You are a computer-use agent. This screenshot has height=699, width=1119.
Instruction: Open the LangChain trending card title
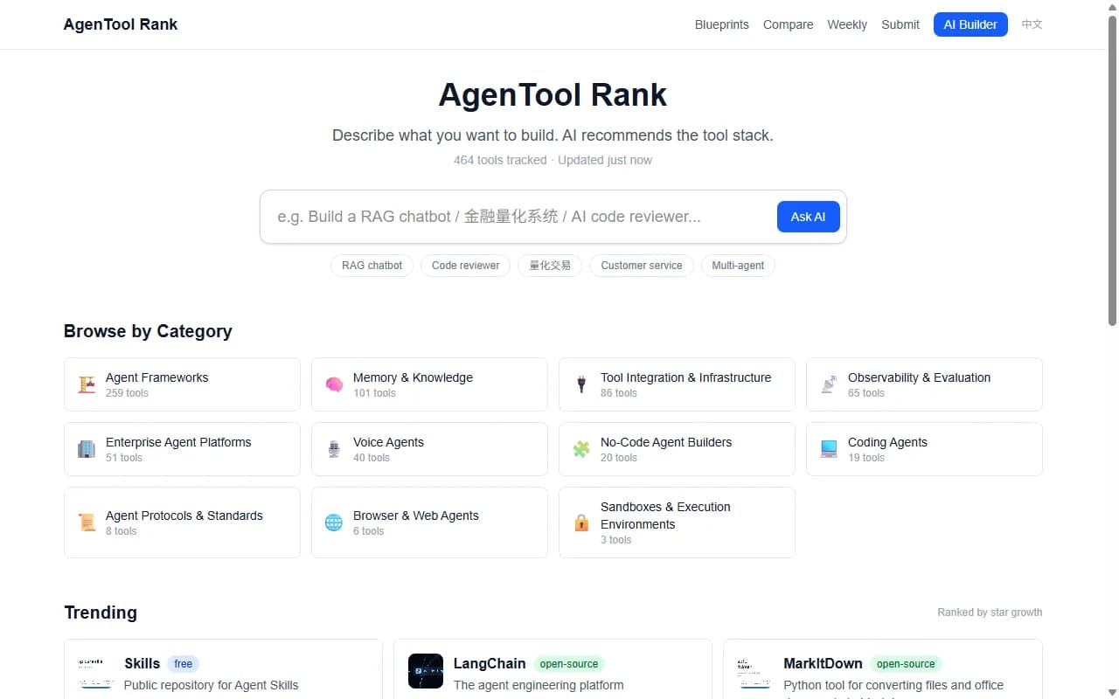tap(490, 664)
